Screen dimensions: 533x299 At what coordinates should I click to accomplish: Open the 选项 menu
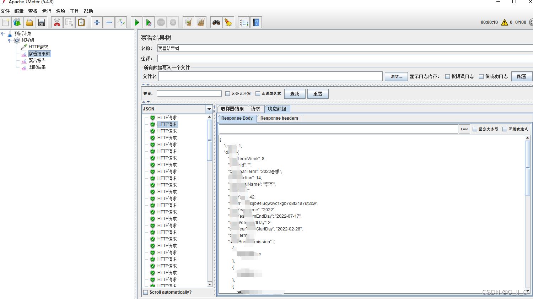pyautogui.click(x=60, y=11)
